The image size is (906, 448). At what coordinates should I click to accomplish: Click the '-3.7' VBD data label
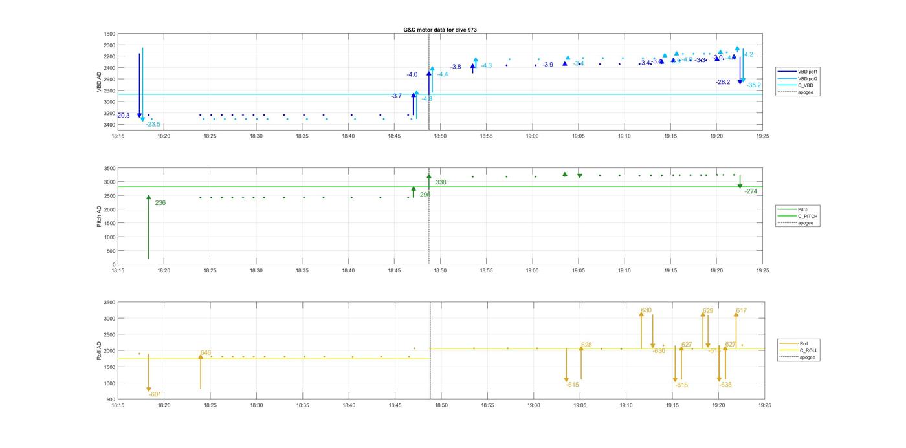pos(396,96)
